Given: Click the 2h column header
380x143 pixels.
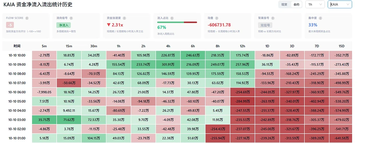Looking at the screenshot, I should click(x=143, y=46).
